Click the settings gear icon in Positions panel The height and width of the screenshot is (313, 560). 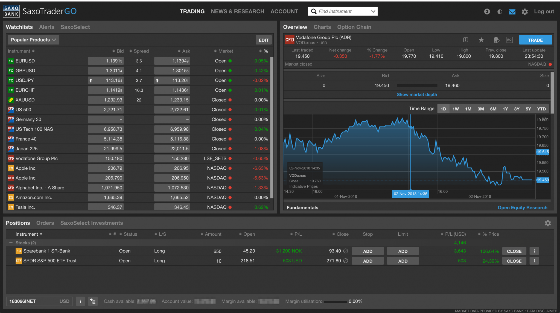coord(548,223)
